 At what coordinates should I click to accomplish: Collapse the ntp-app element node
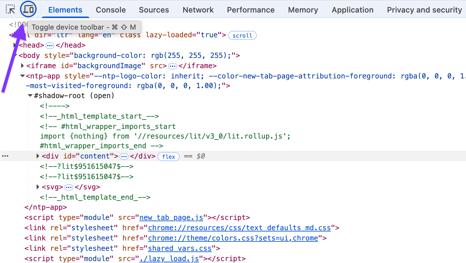(x=22, y=76)
